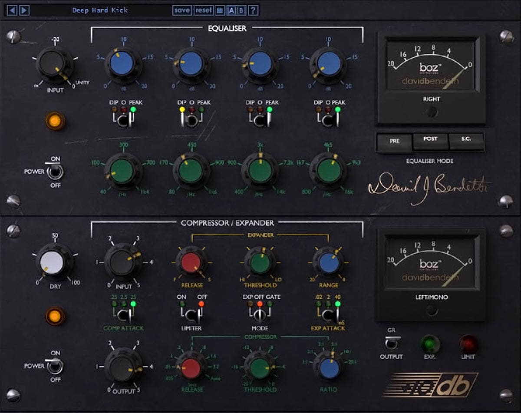Reset the plugin settings
This screenshot has height=413, width=521.
point(204,10)
